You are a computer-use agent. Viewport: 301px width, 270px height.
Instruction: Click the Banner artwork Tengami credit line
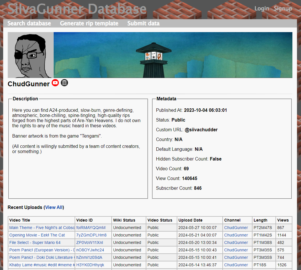click(57, 136)
